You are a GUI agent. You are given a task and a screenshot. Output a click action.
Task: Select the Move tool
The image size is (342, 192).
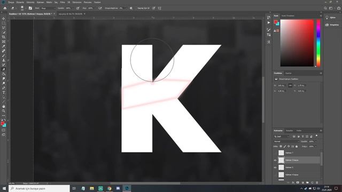tap(4, 19)
